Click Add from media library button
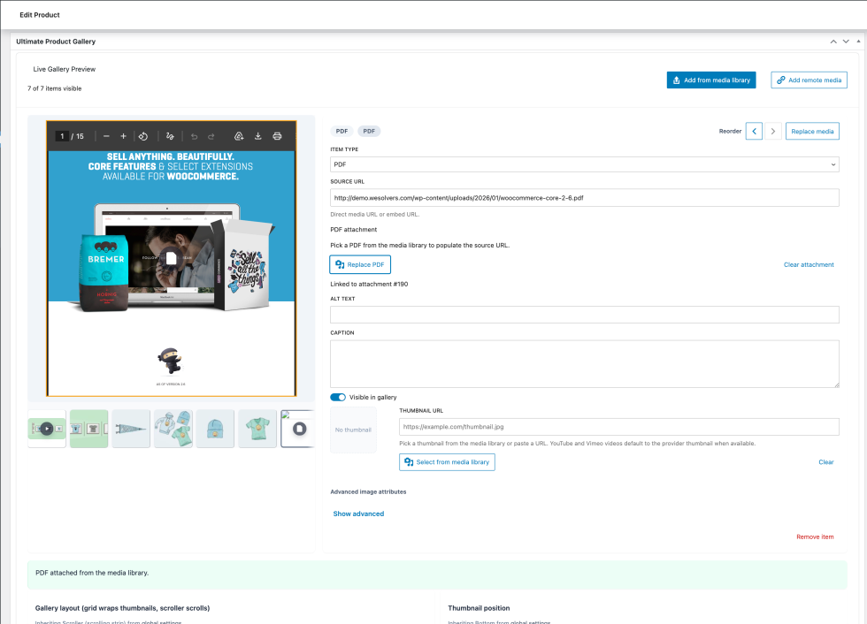The image size is (867, 624). [x=711, y=80]
